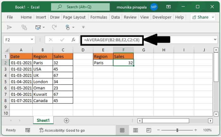Click the 100% zoom level
The width and height of the screenshot is (221, 137).
point(207,130)
